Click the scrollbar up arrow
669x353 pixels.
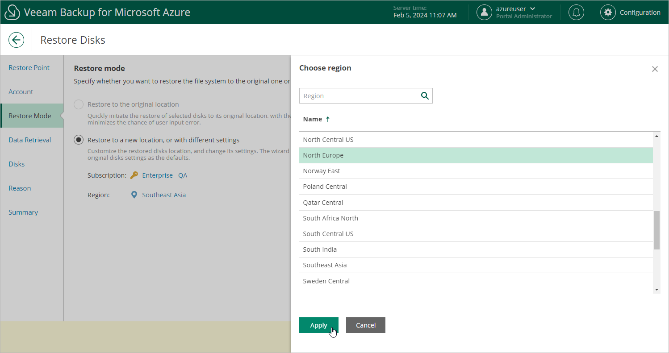click(656, 136)
